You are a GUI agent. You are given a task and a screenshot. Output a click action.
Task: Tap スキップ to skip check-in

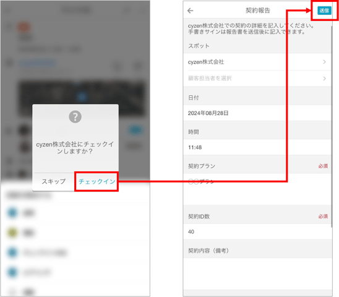click(x=54, y=181)
